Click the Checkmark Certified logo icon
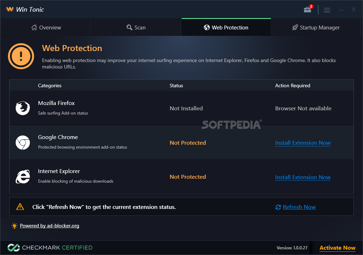Screen dimensions: 363x255 [x=14, y=248]
